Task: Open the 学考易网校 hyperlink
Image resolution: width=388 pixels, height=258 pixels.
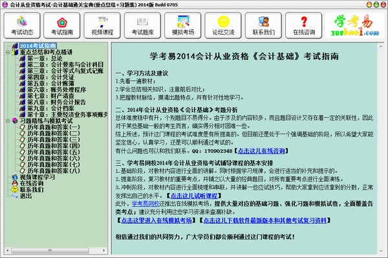Action: coord(145,204)
